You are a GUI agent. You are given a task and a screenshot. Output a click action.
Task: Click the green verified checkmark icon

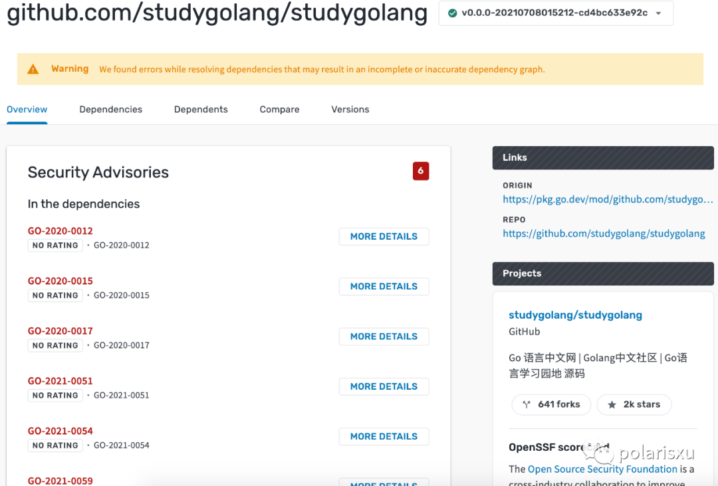[x=453, y=13]
